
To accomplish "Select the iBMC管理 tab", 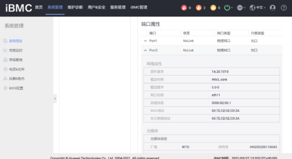I will coord(139,7).
